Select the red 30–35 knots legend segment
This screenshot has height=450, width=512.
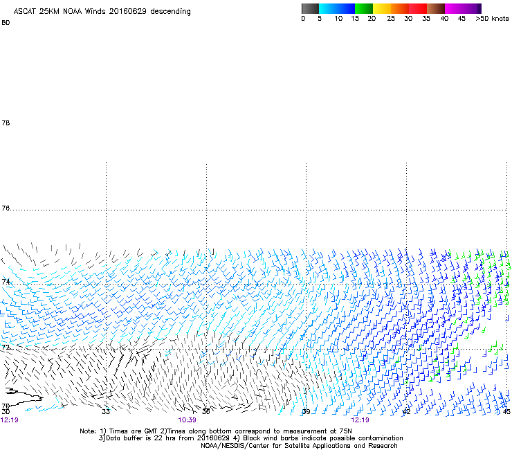click(x=418, y=8)
